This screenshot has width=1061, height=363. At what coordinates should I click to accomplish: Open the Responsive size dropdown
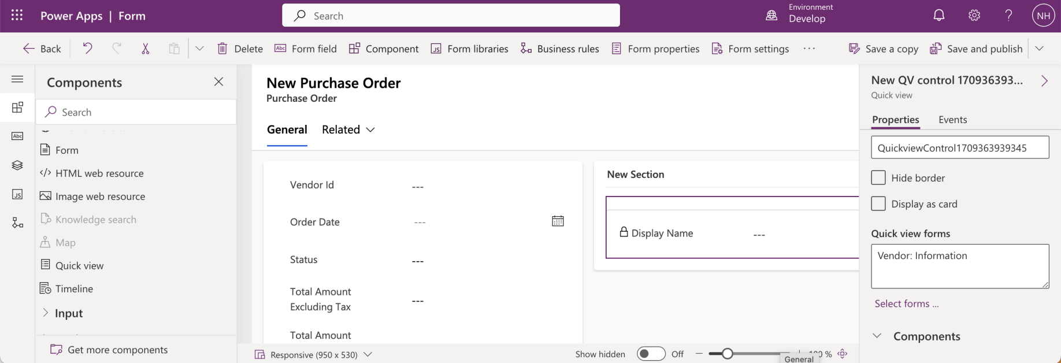coord(314,354)
